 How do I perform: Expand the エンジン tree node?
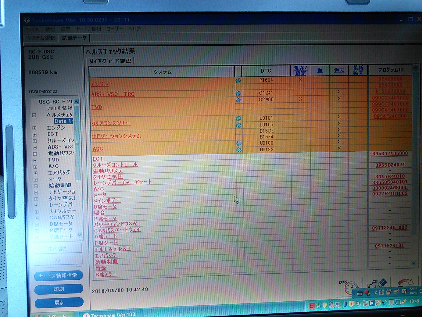click(34, 128)
